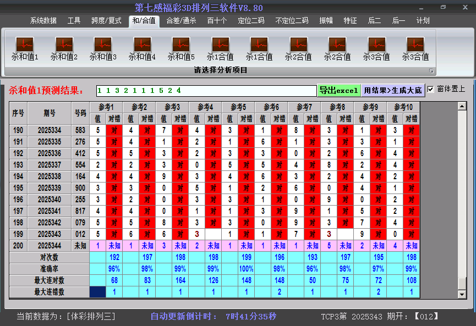Click the 杀和值1 analysis icon
The height and width of the screenshot is (326, 476).
click(x=25, y=45)
